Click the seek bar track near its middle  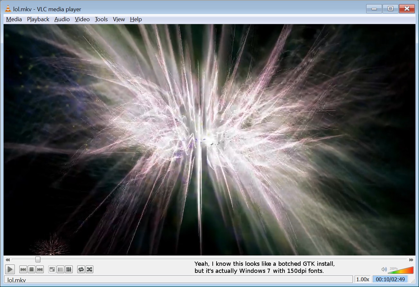click(209, 259)
